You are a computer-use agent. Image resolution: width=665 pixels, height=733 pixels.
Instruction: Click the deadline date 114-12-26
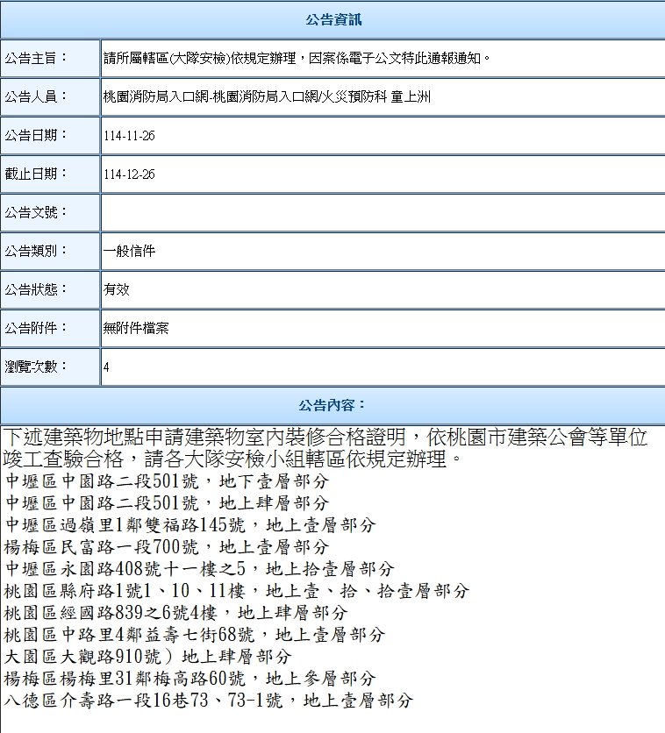129,174
